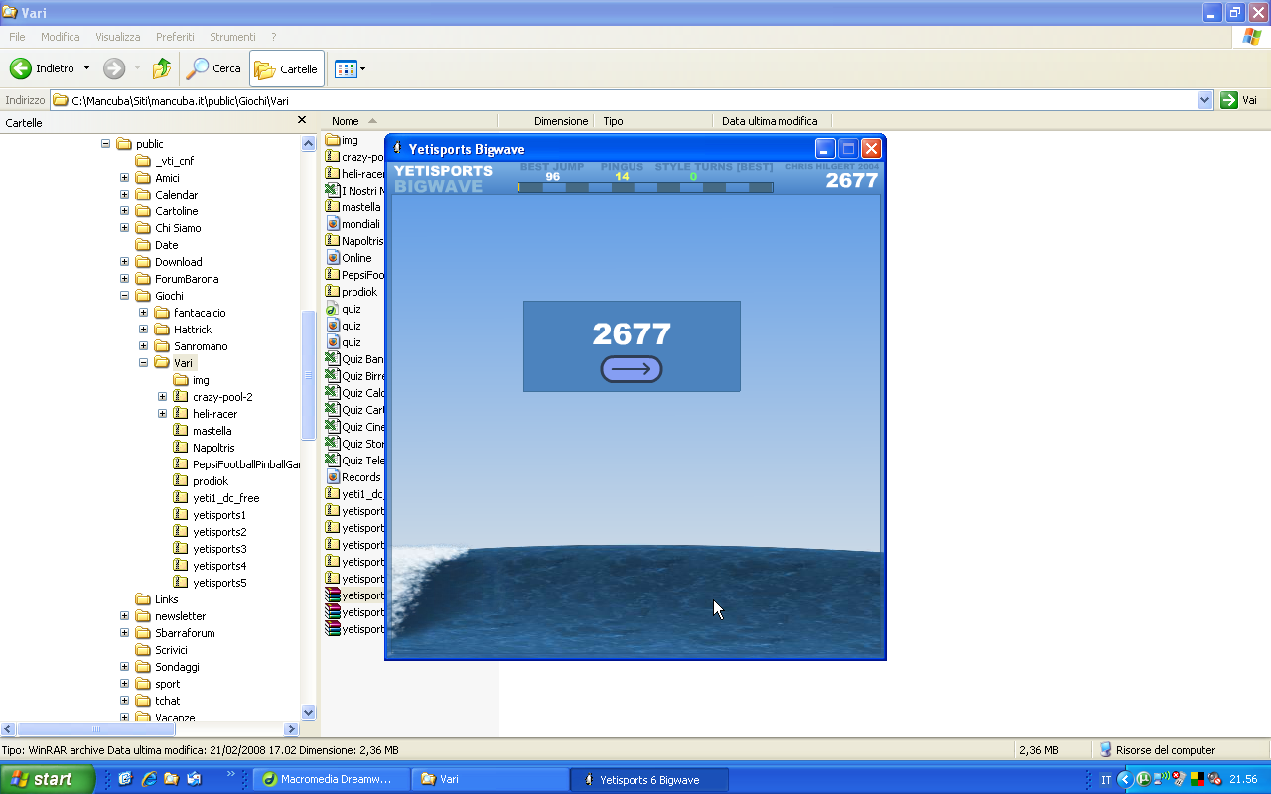Click folder tree scrollbar down arrow
The width and height of the screenshot is (1271, 794).
click(x=308, y=712)
